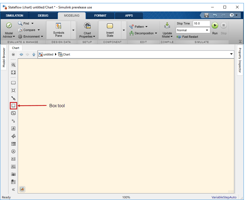Toggle Fast Restart
The height and width of the screenshot is (200, 246).
click(x=187, y=37)
